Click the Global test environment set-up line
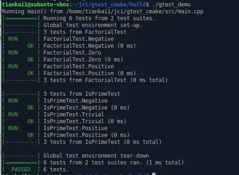 (x=72, y=25)
